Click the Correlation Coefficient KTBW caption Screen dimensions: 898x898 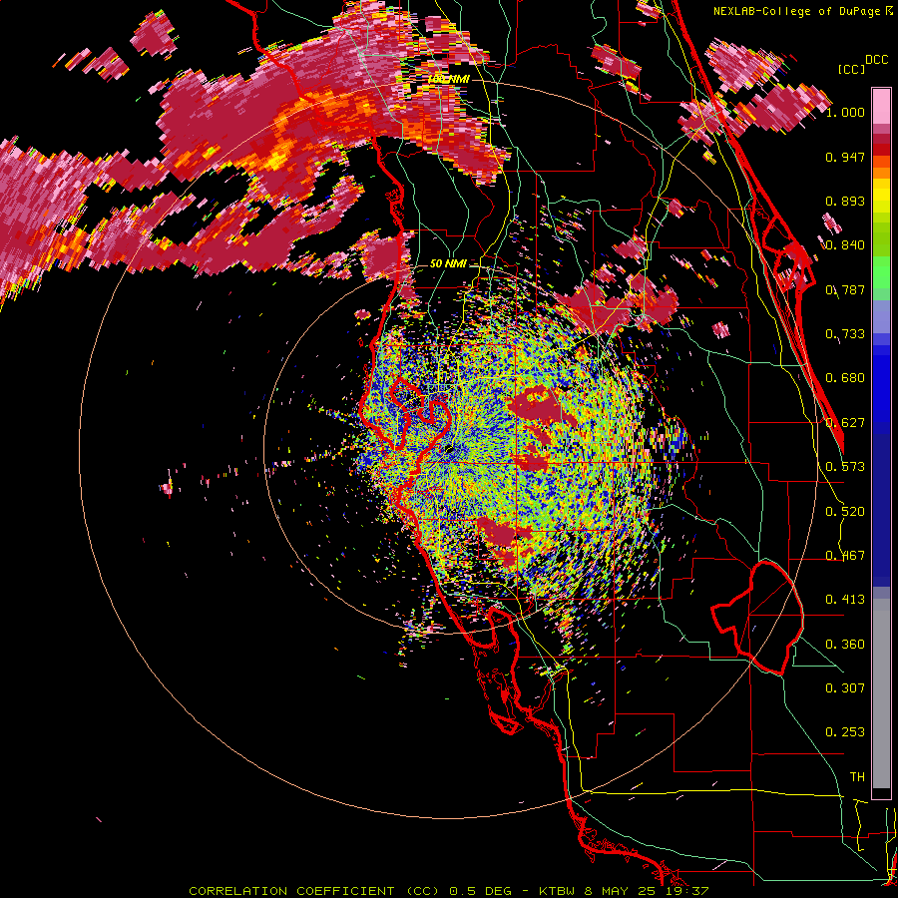[449, 891]
